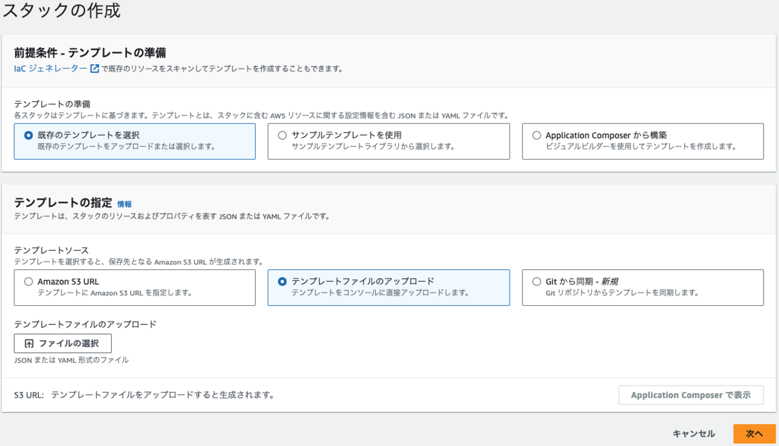Image resolution: width=779 pixels, height=446 pixels.
Task: Open the 情報 link next to テンプレートの指定
Action: point(125,204)
